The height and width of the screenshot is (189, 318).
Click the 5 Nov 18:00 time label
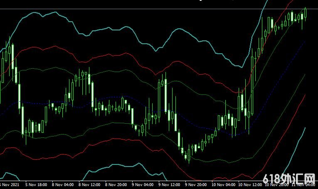(x=37, y=184)
